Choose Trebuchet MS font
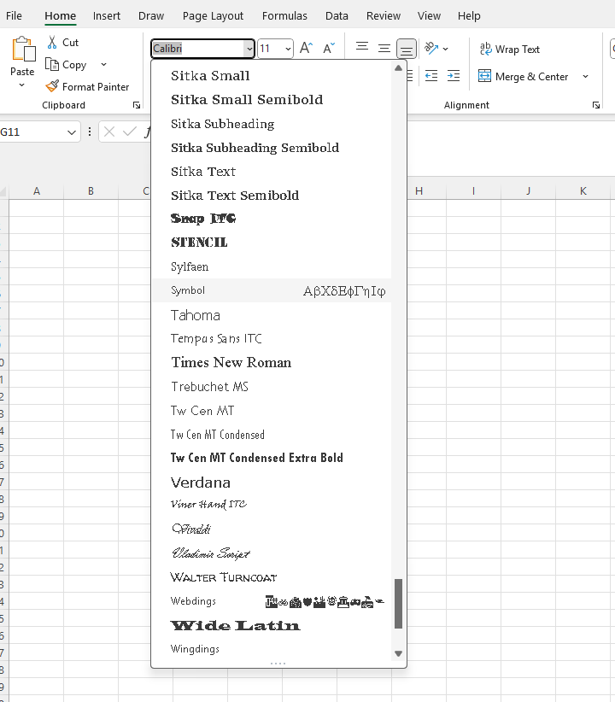Image resolution: width=615 pixels, height=702 pixels. pos(272,386)
